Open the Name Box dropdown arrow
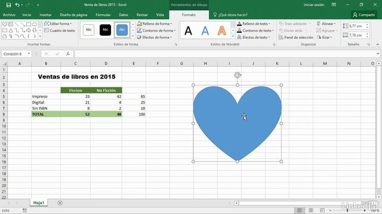 point(29,53)
